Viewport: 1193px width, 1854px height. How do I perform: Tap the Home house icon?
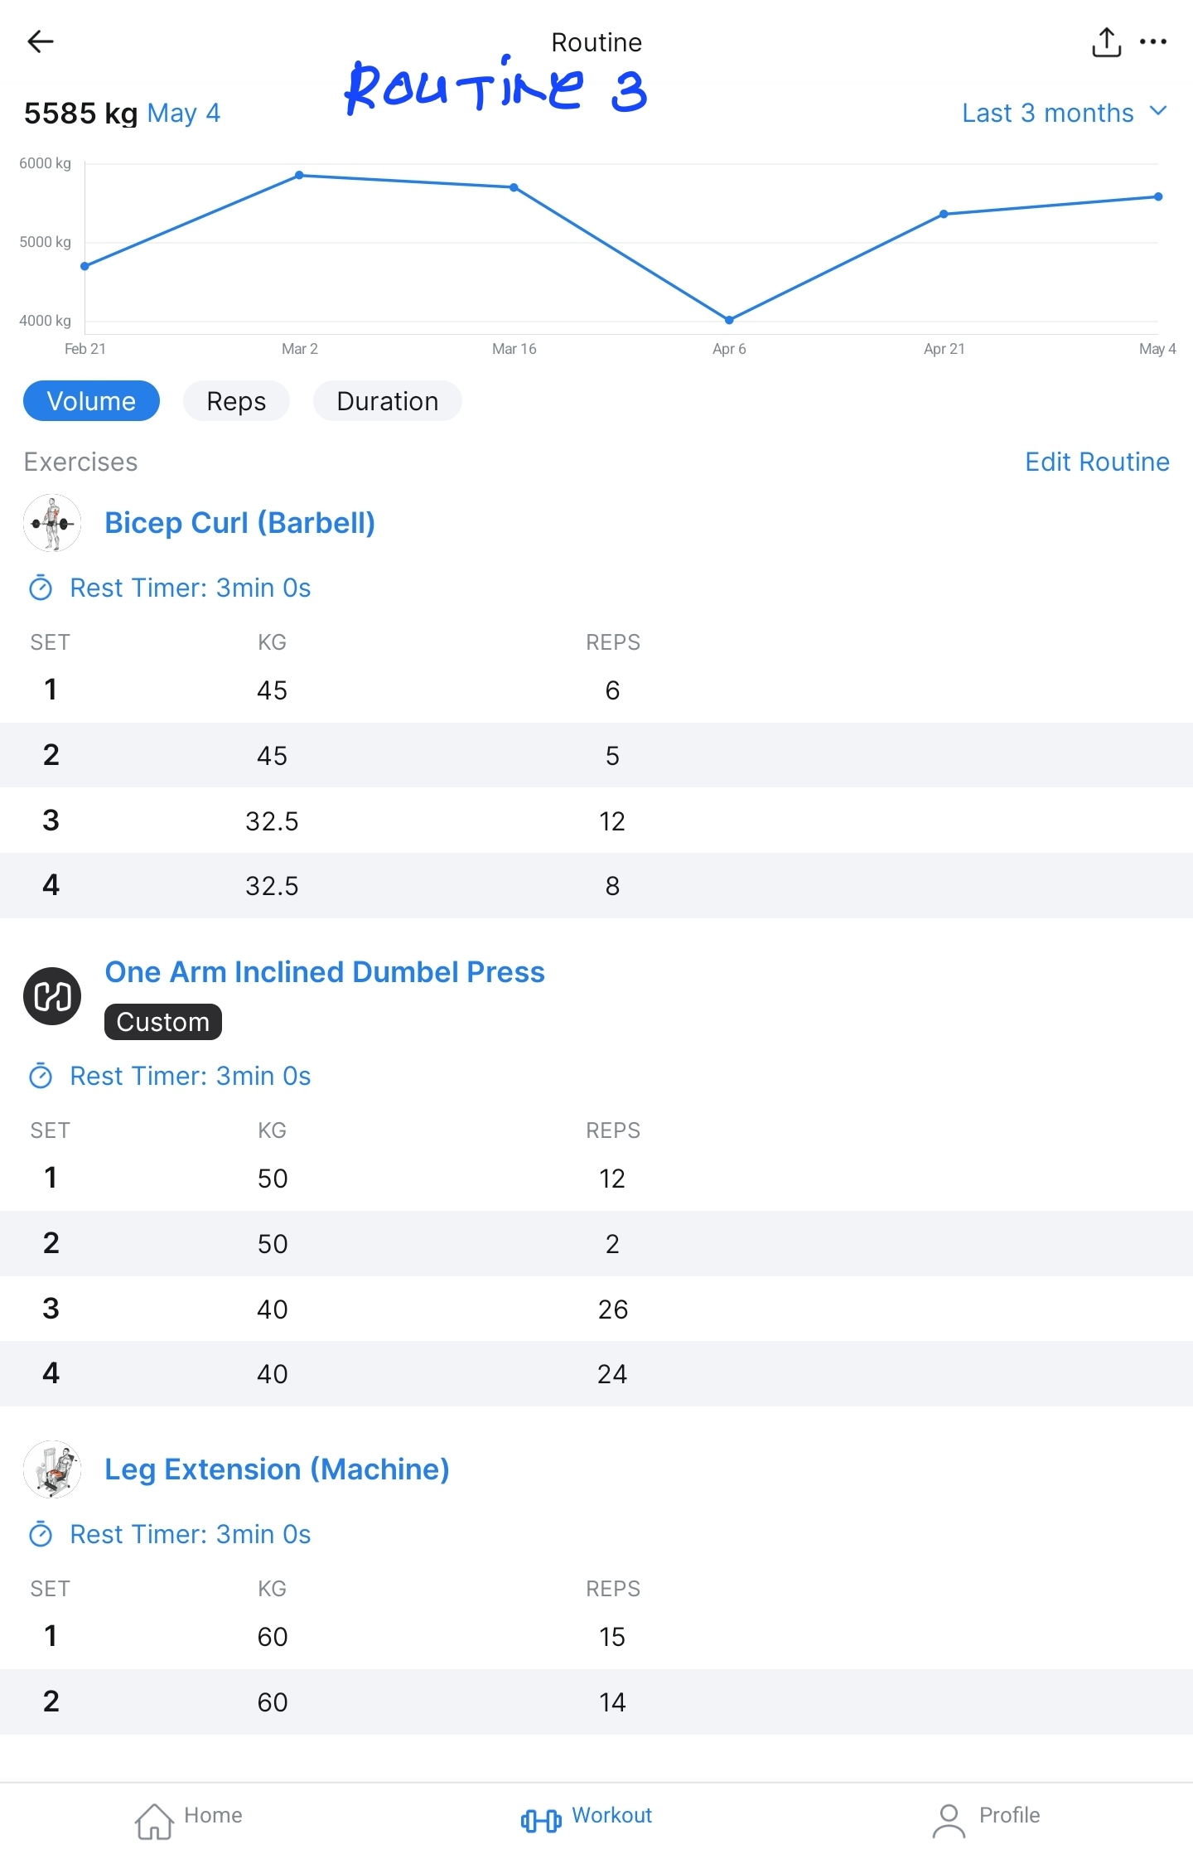[x=155, y=1820]
